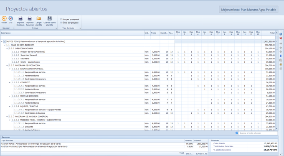This screenshot has width=284, height=156.
Task: Click the Descripcion filter row cell
Action: 72,38
